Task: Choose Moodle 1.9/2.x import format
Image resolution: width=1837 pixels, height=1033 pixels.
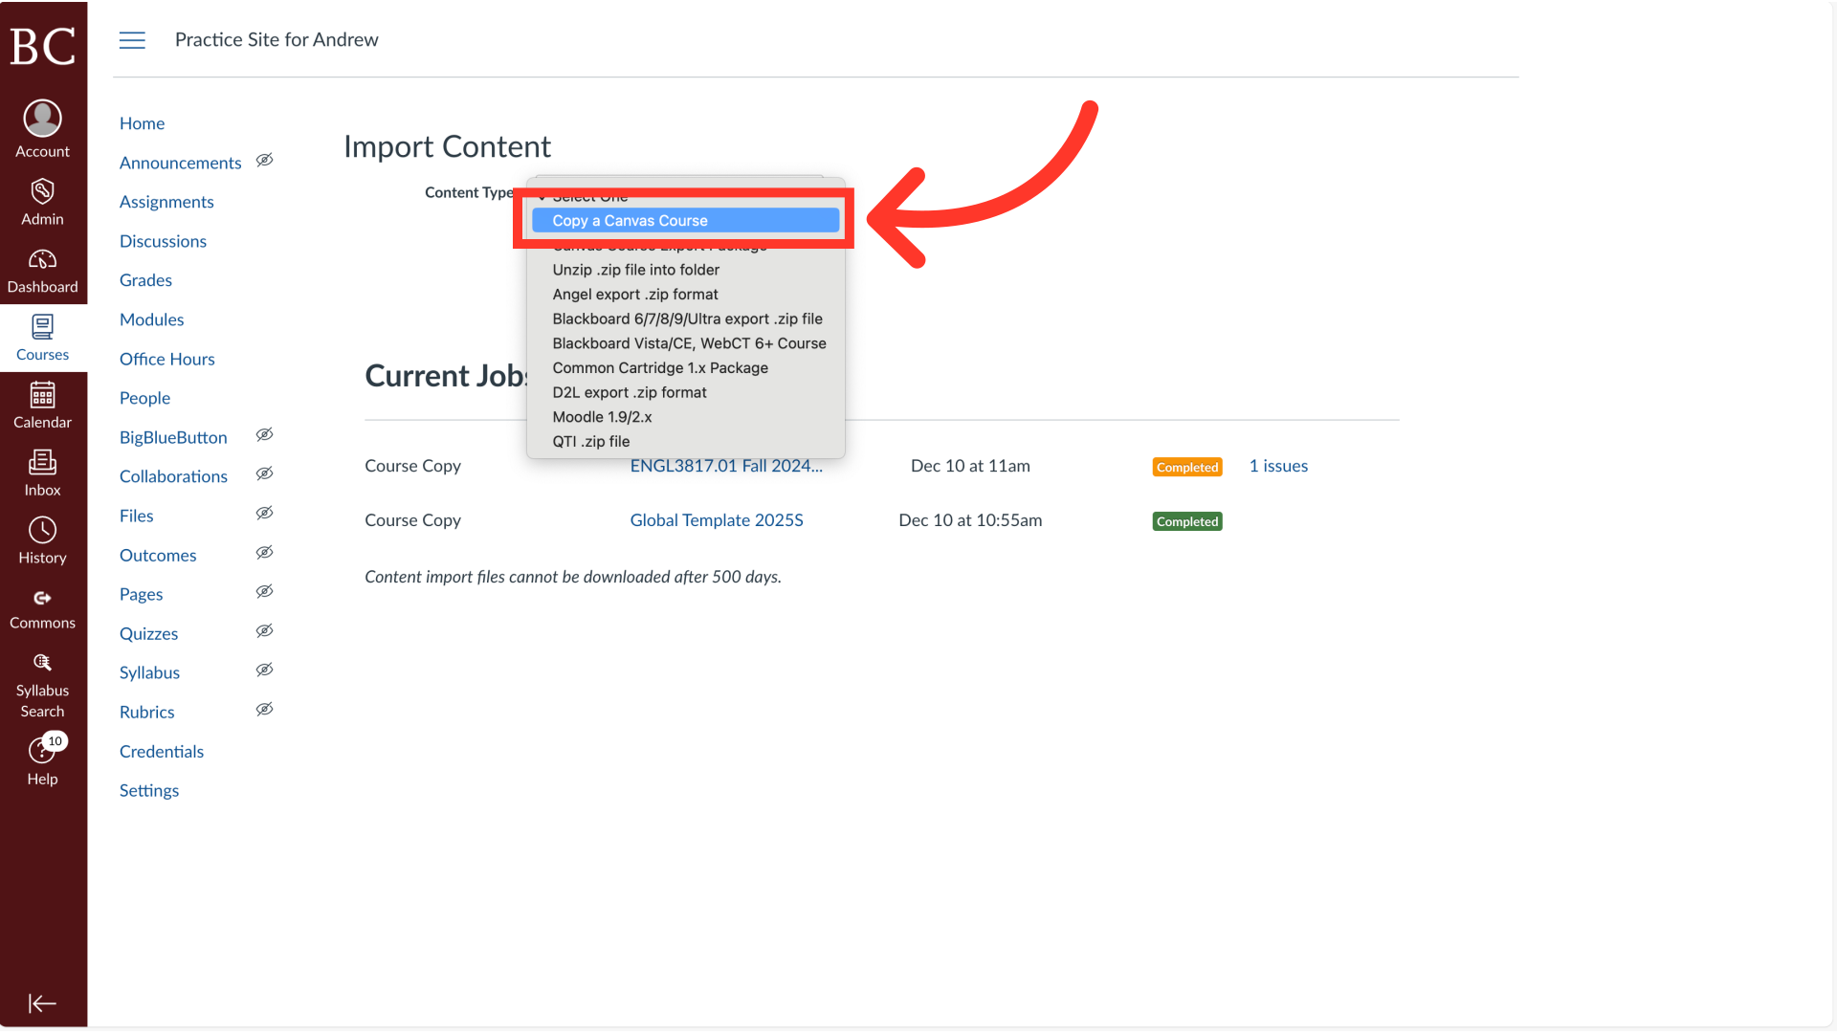Action: (x=602, y=417)
